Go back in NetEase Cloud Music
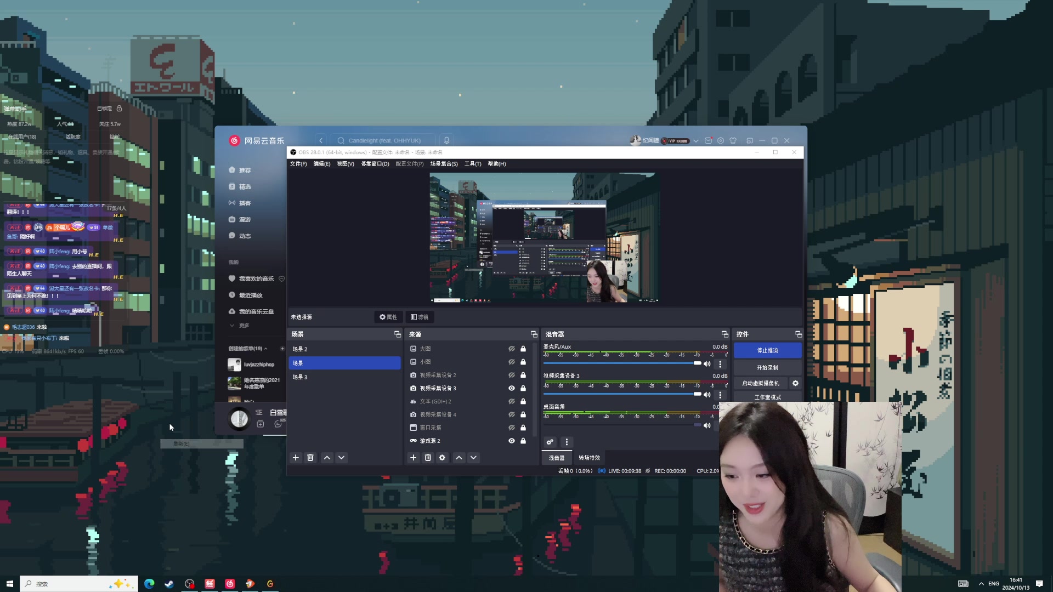 321,140
